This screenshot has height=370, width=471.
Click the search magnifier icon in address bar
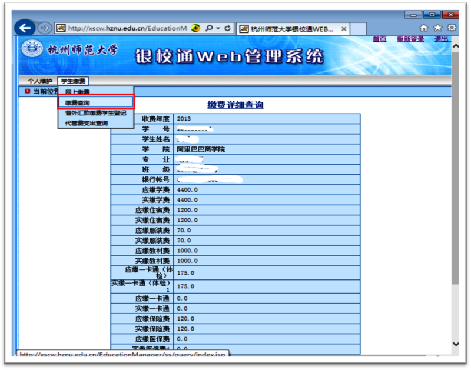209,28
